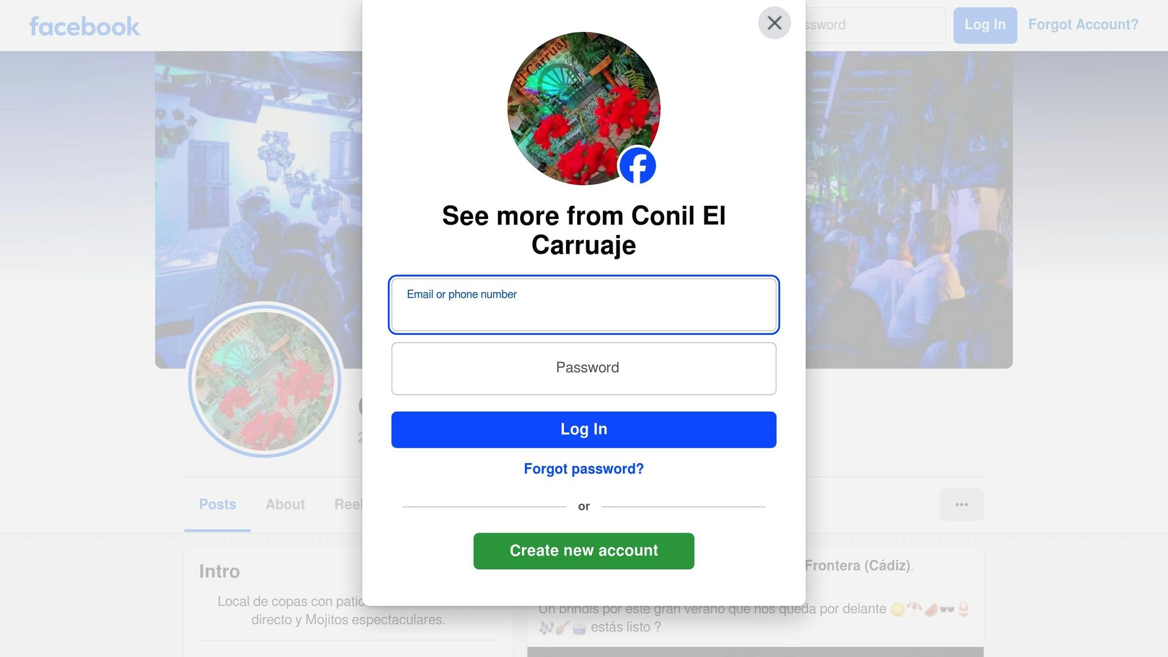Open the Forgot password? link
This screenshot has width=1168, height=657.
point(583,469)
